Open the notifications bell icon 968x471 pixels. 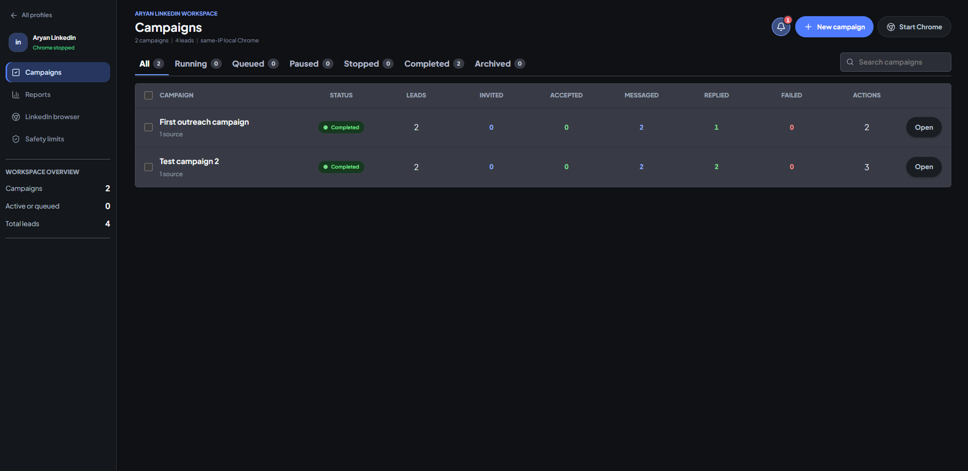(781, 27)
